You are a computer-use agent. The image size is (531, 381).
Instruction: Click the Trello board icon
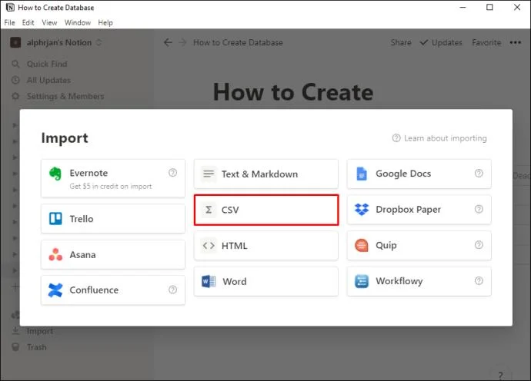(55, 219)
